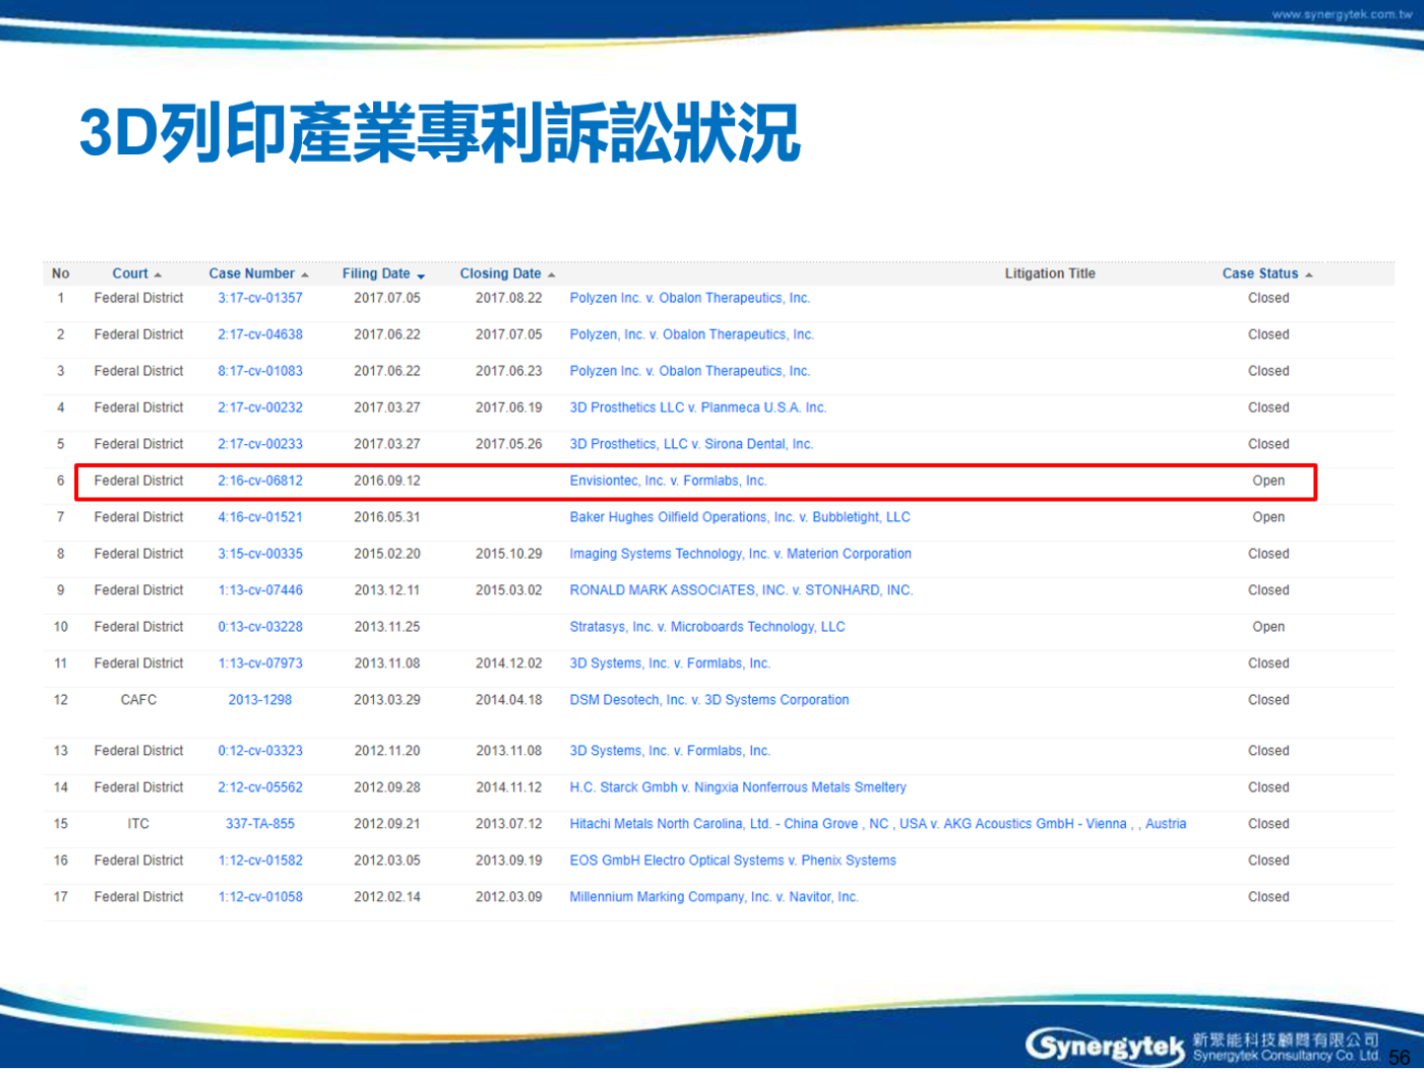The width and height of the screenshot is (1424, 1075).
Task: Open case number 2:12-cv-05562
Action: click(x=261, y=788)
